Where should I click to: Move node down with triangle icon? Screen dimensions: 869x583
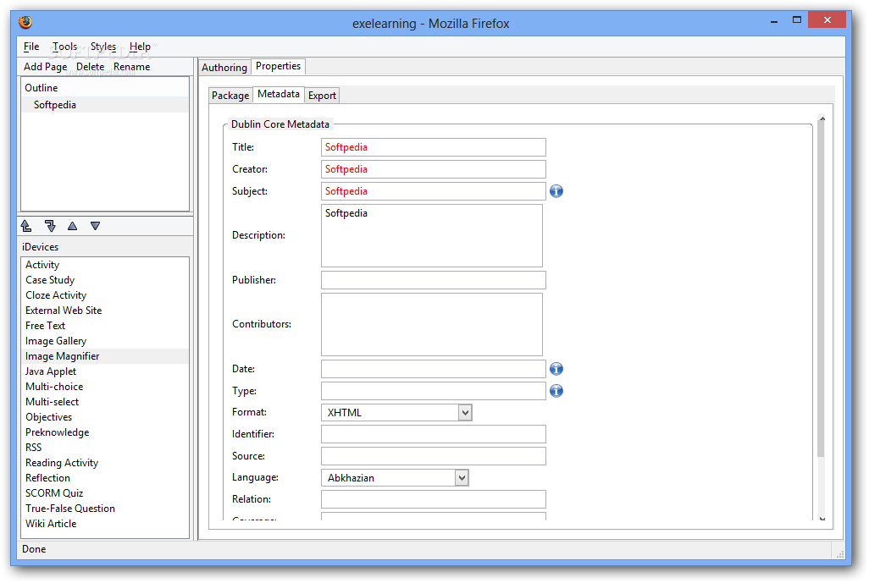coord(96,226)
